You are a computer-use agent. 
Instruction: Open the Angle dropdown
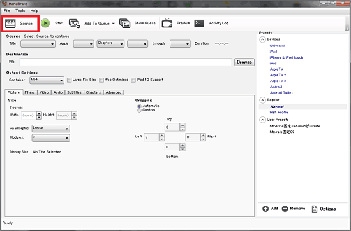pos(84,44)
